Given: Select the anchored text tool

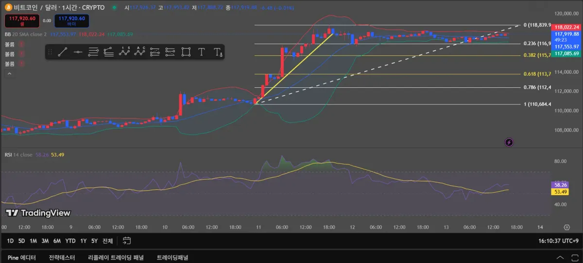Looking at the screenshot, I should pos(218,52).
